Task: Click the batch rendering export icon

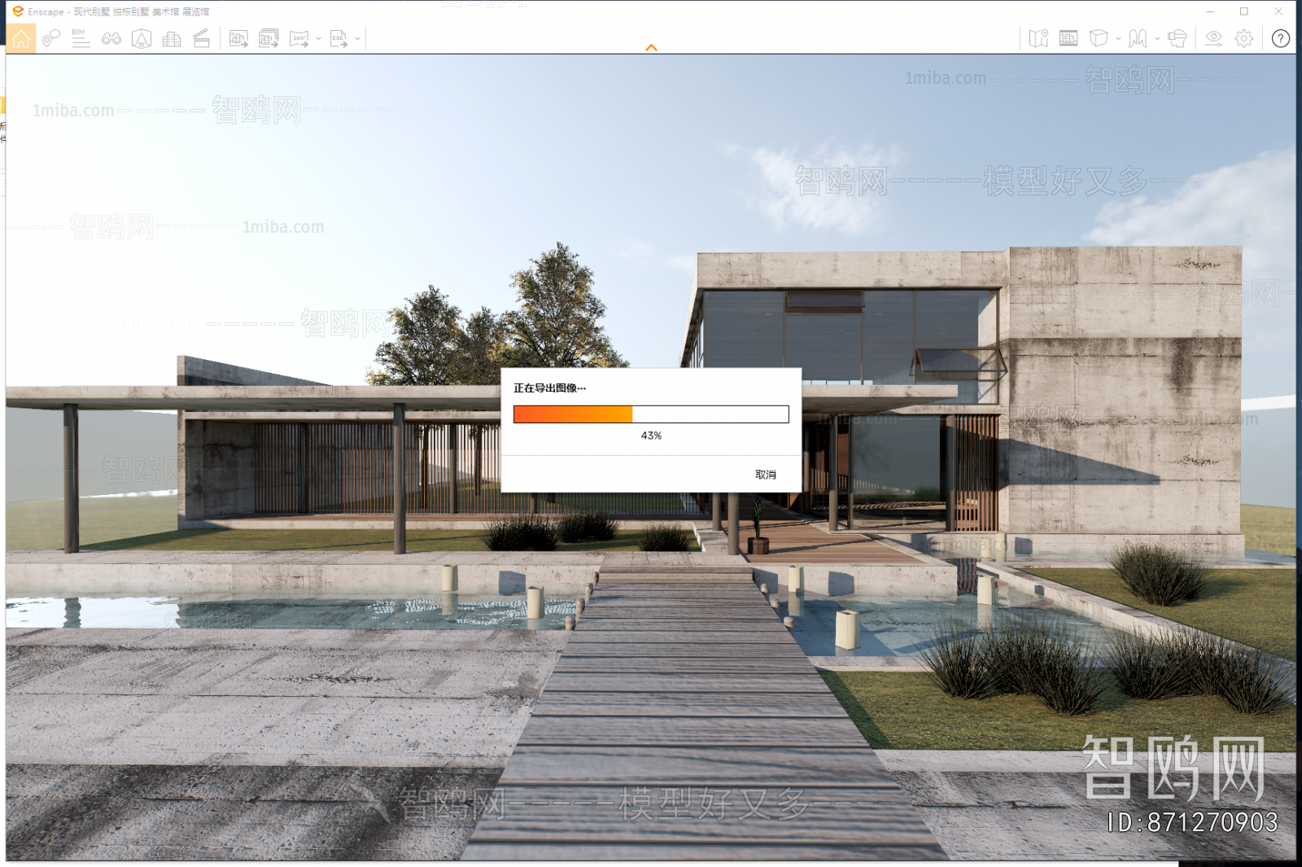Action: [268, 38]
